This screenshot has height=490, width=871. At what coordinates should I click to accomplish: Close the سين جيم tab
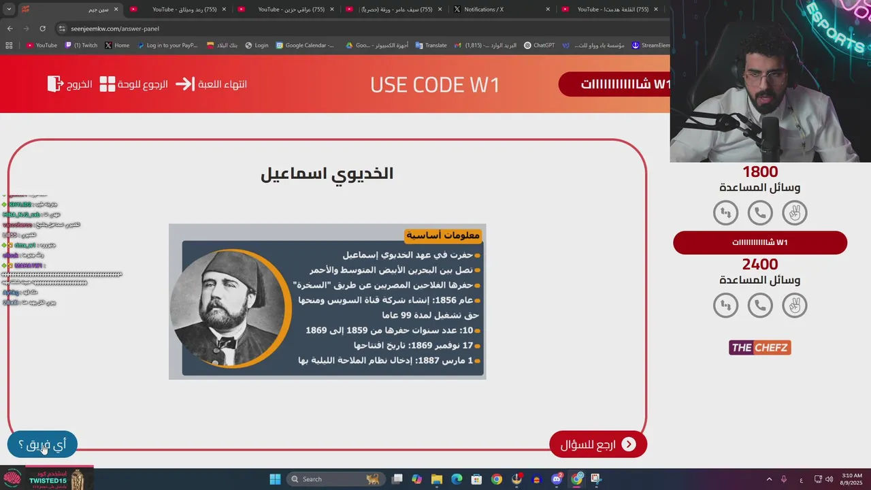[116, 10]
